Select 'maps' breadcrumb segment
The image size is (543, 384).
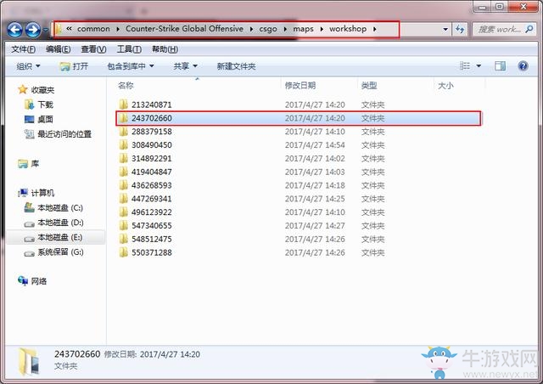pyautogui.click(x=303, y=29)
